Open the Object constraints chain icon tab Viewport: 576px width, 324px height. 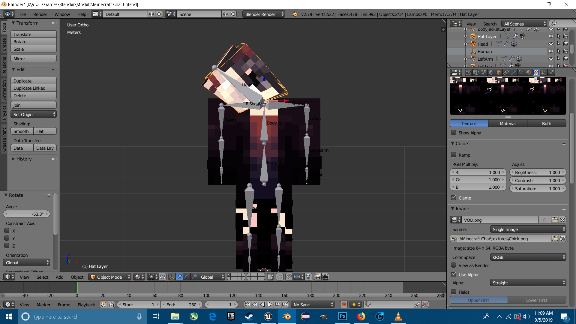click(x=506, y=72)
